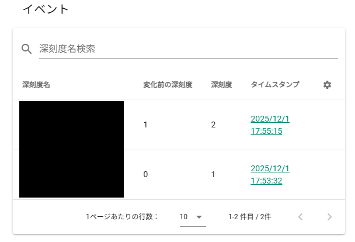Click the search magnifier icon

[26, 49]
